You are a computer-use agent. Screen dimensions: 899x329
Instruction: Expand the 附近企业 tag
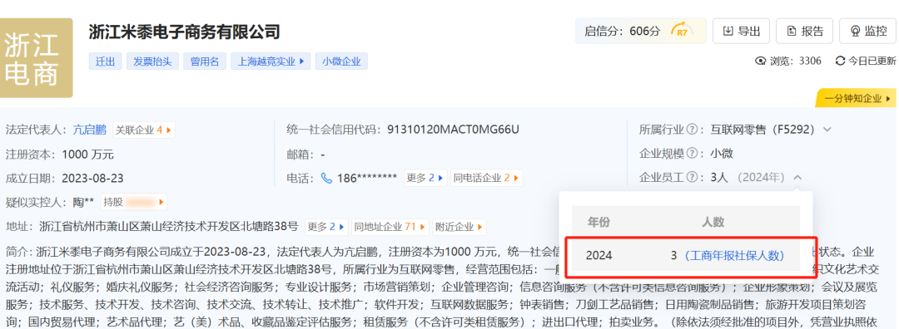coord(459,227)
